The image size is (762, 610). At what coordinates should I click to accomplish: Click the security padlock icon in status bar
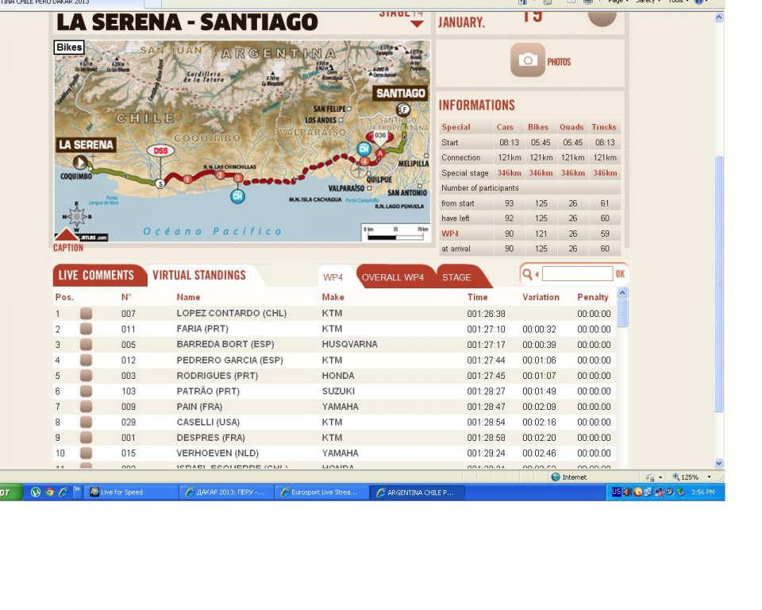650,477
